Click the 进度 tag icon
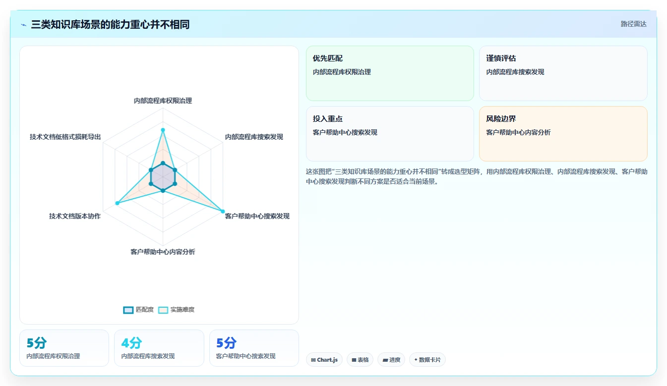 [385, 360]
